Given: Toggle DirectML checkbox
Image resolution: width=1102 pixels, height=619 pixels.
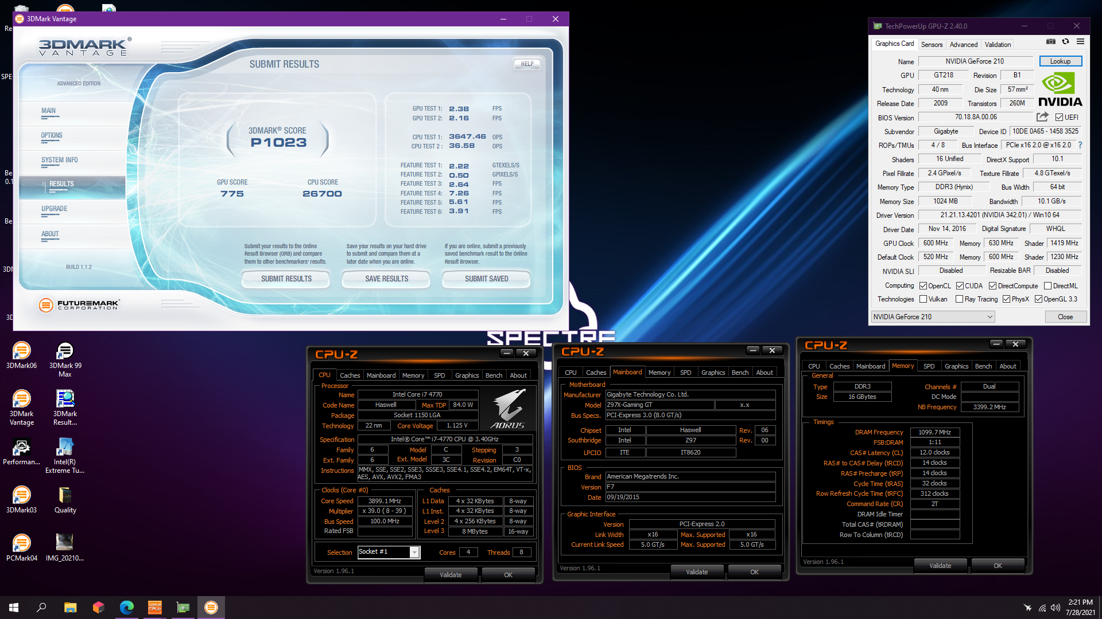Looking at the screenshot, I should (1047, 286).
